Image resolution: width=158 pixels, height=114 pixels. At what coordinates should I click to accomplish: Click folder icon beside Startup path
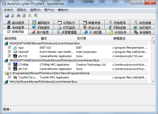7,73
